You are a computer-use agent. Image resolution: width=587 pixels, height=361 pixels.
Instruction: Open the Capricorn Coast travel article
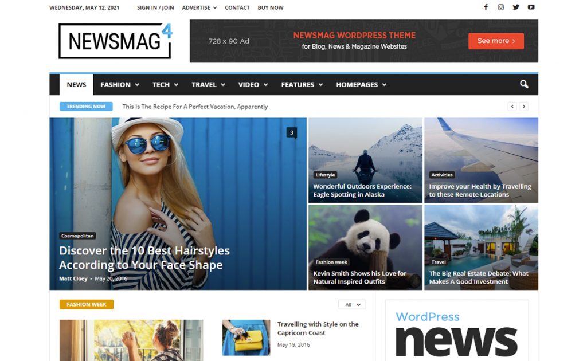point(319,328)
